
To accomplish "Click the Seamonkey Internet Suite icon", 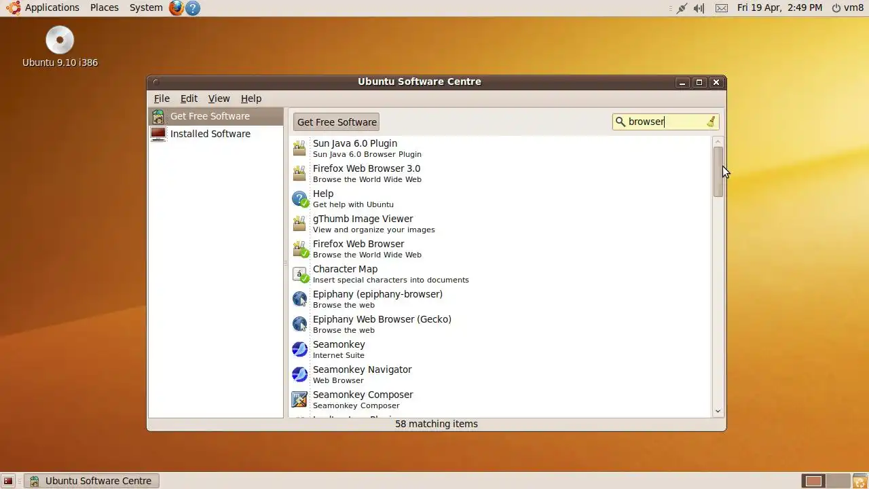I will pyautogui.click(x=299, y=350).
